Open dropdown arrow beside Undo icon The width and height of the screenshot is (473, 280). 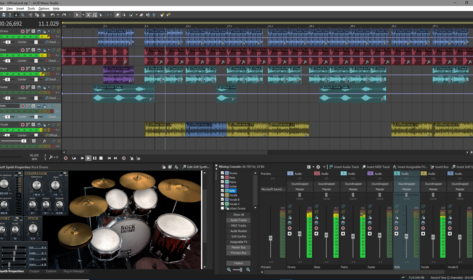coord(57,14)
